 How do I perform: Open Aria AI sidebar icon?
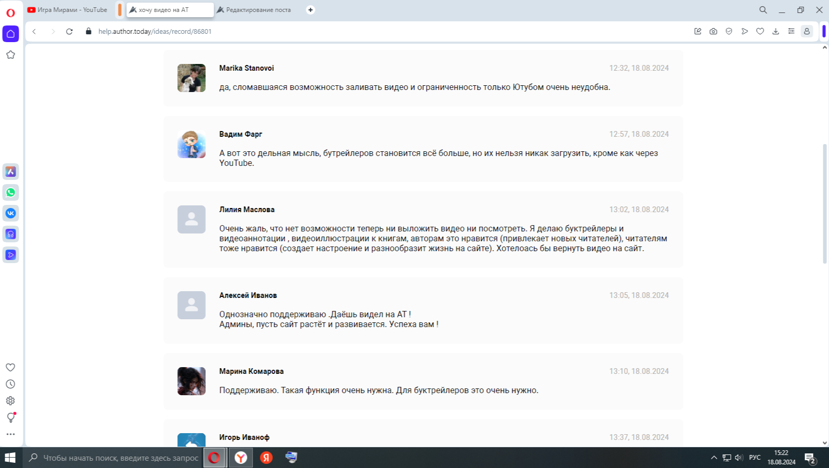10,172
